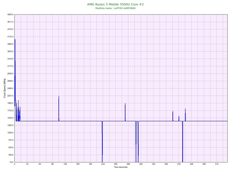Click the 3894.0 y-axis value
The height and width of the screenshot is (173, 231).
tap(10, 44)
